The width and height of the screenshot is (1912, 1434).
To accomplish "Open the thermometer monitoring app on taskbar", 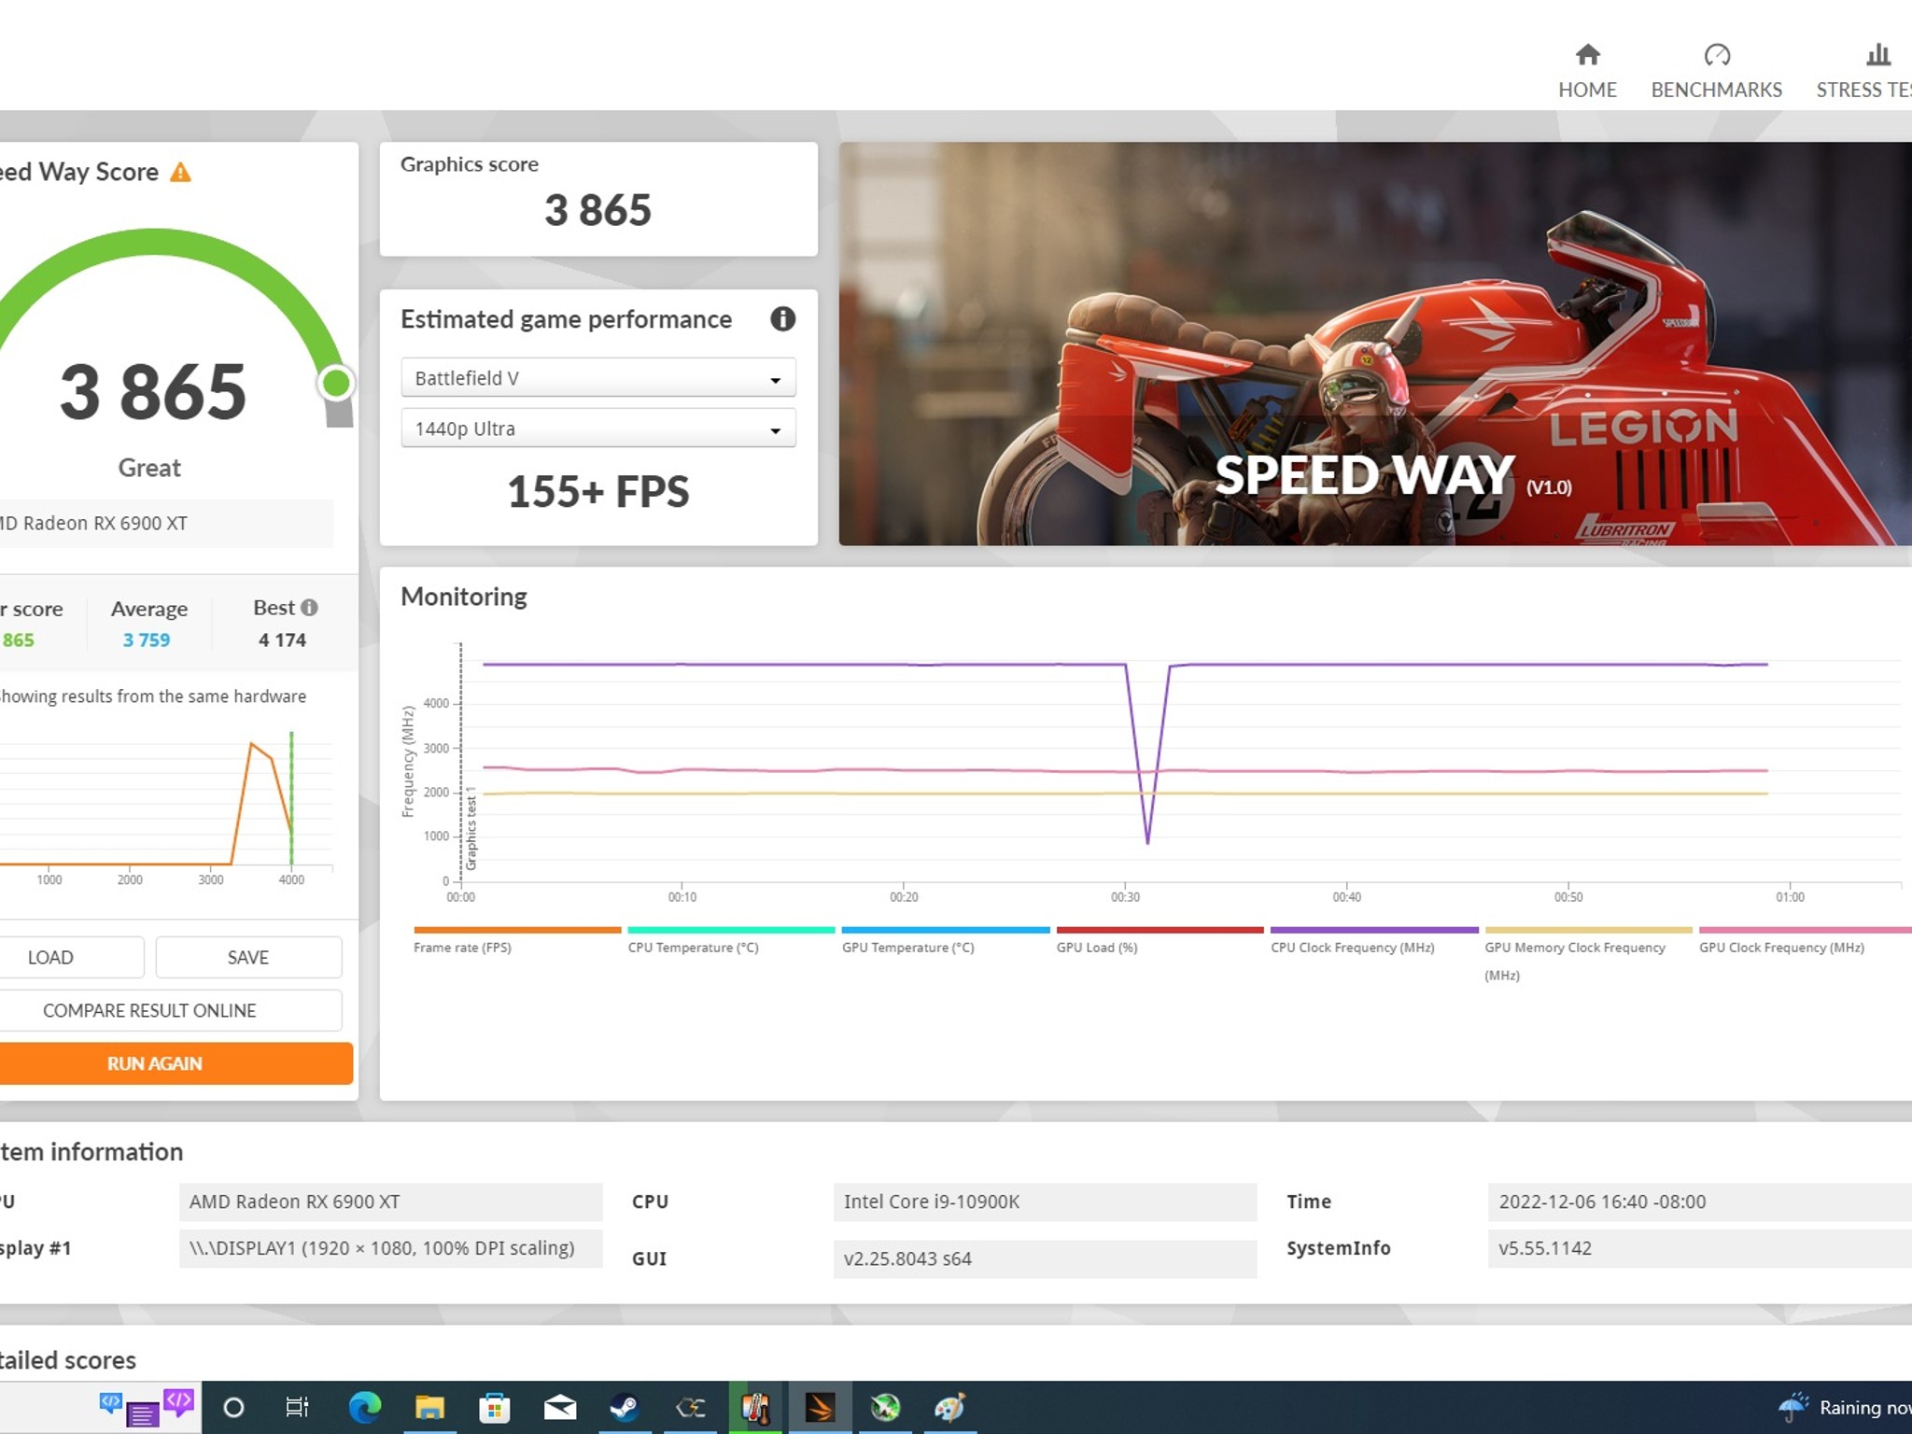I will tap(755, 1408).
